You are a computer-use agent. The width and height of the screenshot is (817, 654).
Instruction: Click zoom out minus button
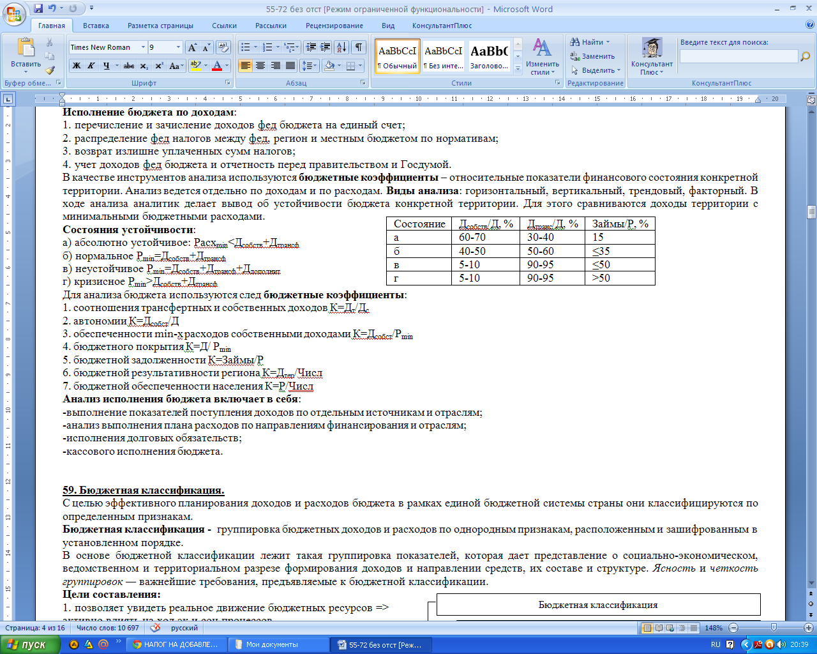coord(733,628)
